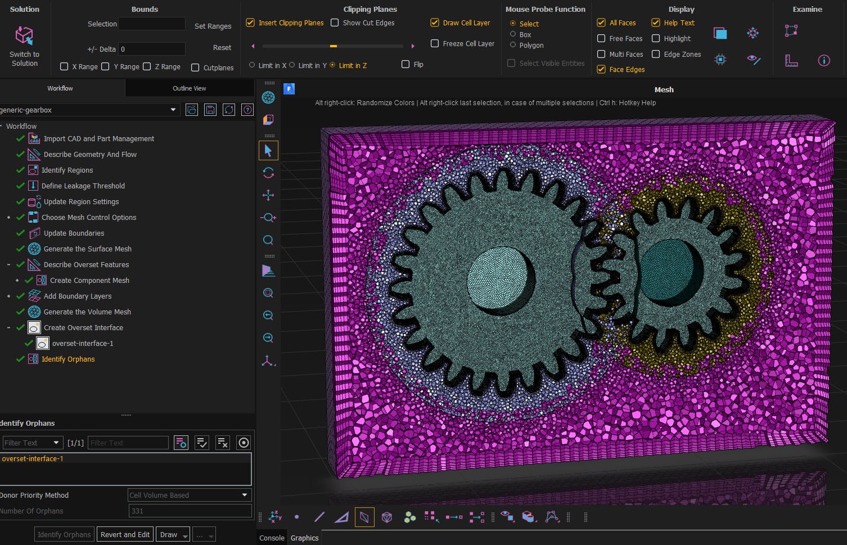Click the Revert and Edit button

[125, 534]
